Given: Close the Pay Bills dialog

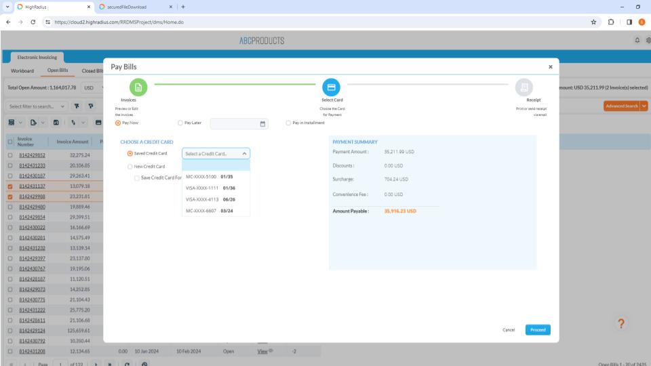Looking at the screenshot, I should tap(550, 67).
